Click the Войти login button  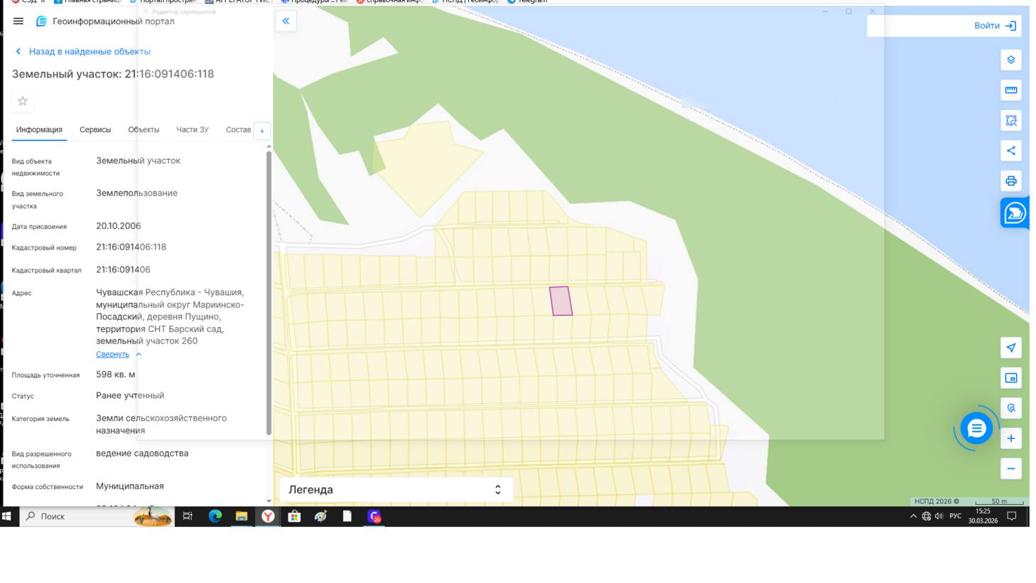click(x=994, y=26)
